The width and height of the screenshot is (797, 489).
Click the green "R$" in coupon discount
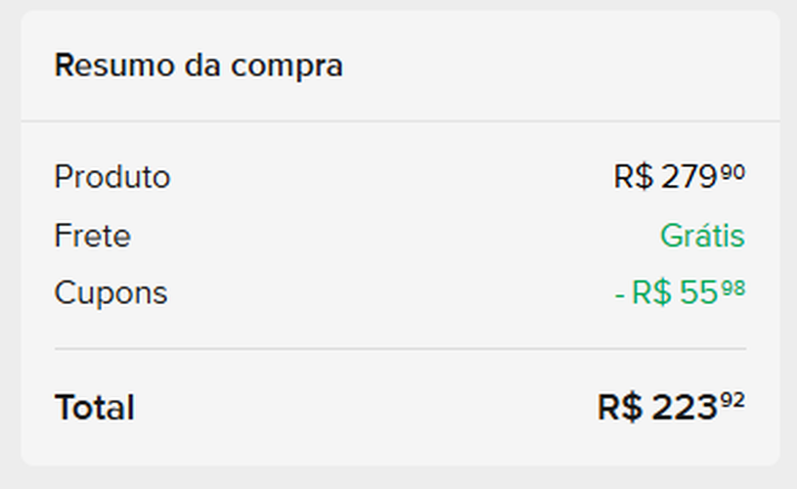pyautogui.click(x=650, y=293)
